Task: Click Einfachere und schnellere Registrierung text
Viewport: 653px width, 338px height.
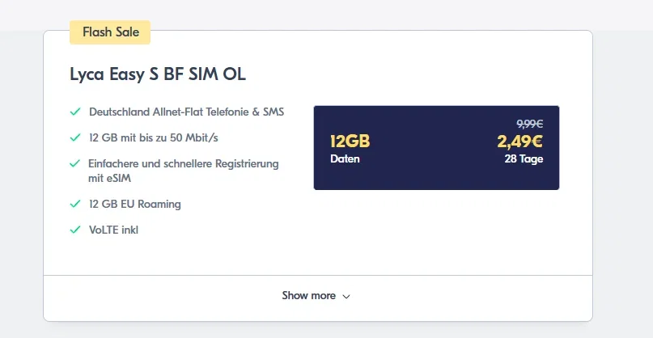Action: (x=183, y=163)
